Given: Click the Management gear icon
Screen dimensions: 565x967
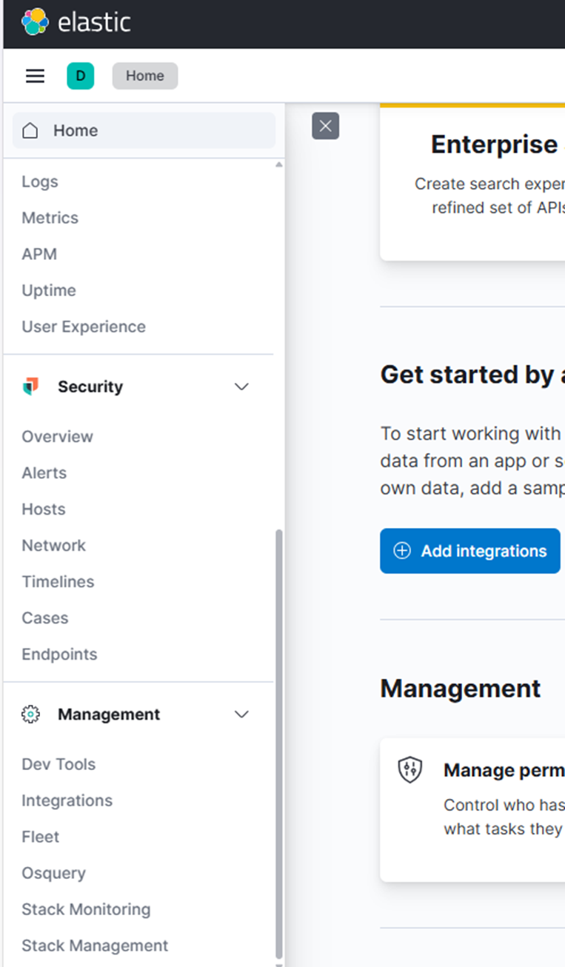Looking at the screenshot, I should (30, 715).
